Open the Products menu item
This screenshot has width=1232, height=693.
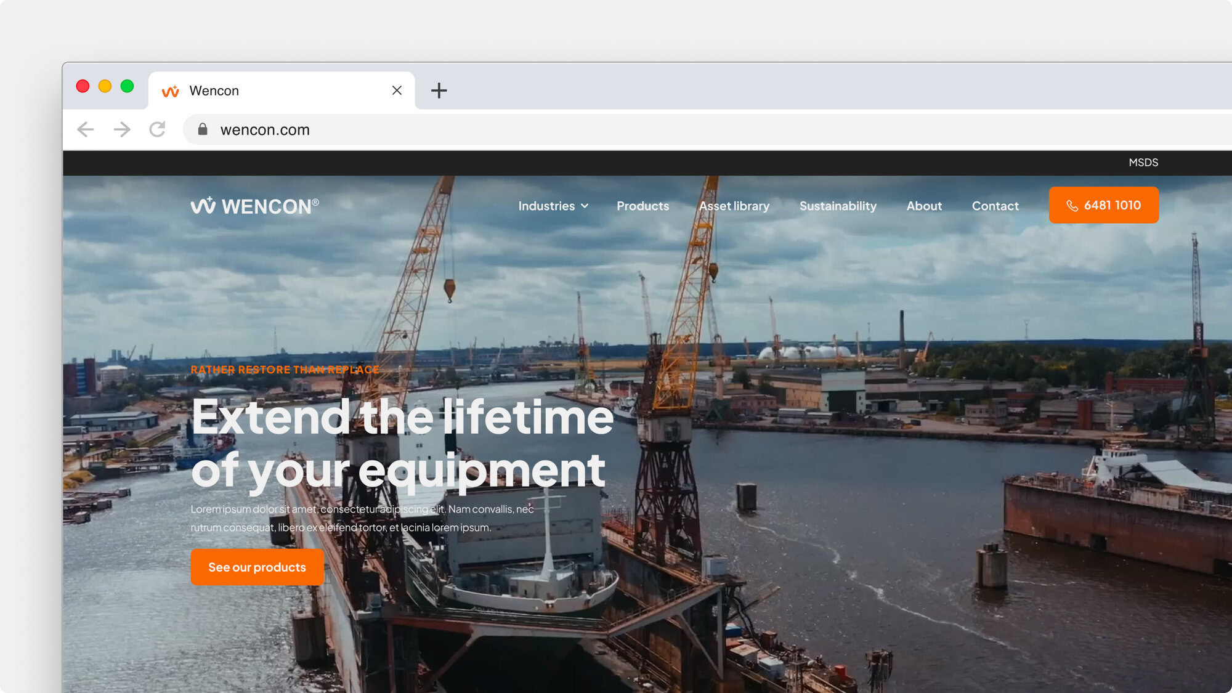click(x=642, y=206)
